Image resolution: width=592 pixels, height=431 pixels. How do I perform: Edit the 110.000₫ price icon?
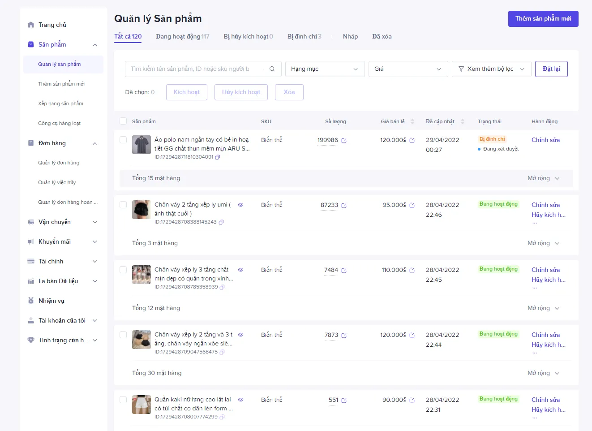(412, 270)
